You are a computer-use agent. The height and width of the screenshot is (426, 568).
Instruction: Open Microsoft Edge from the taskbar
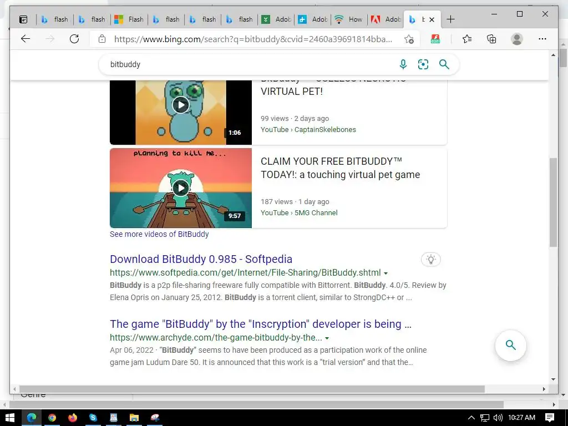[x=32, y=418]
